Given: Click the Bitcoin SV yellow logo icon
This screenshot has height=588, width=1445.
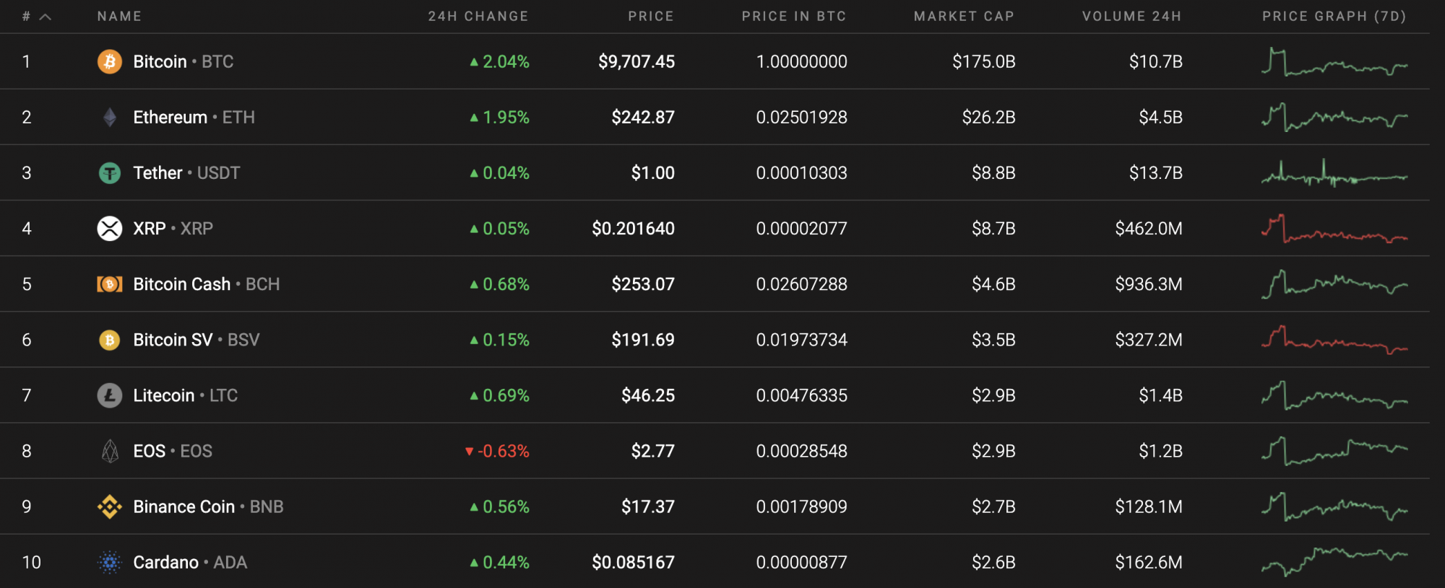Looking at the screenshot, I should [110, 340].
